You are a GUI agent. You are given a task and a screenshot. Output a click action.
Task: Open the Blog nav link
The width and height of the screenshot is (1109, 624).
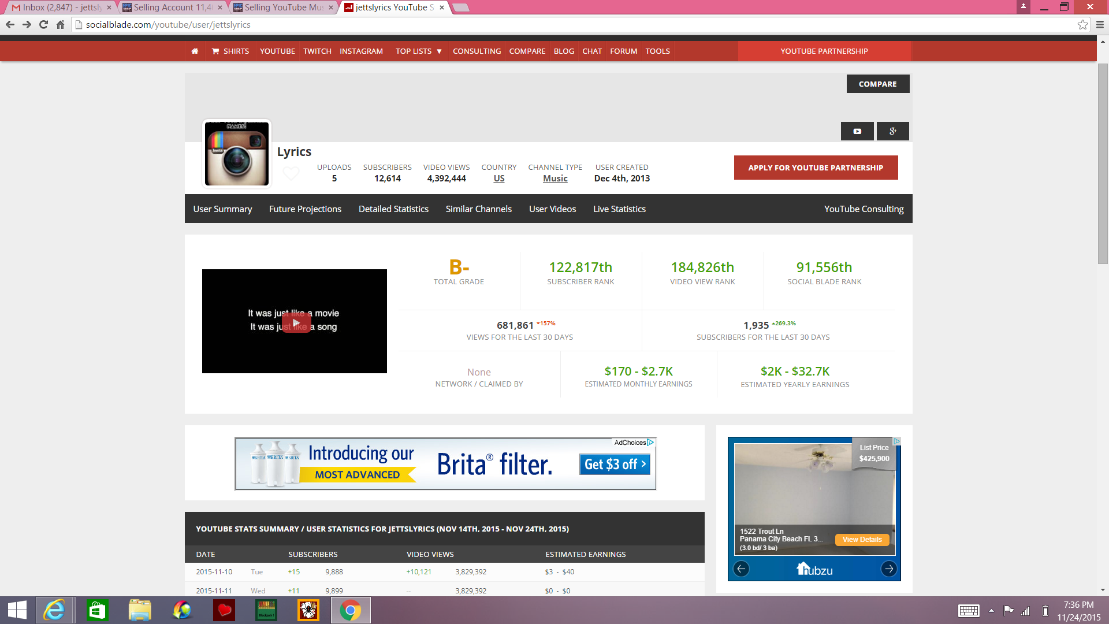point(564,51)
